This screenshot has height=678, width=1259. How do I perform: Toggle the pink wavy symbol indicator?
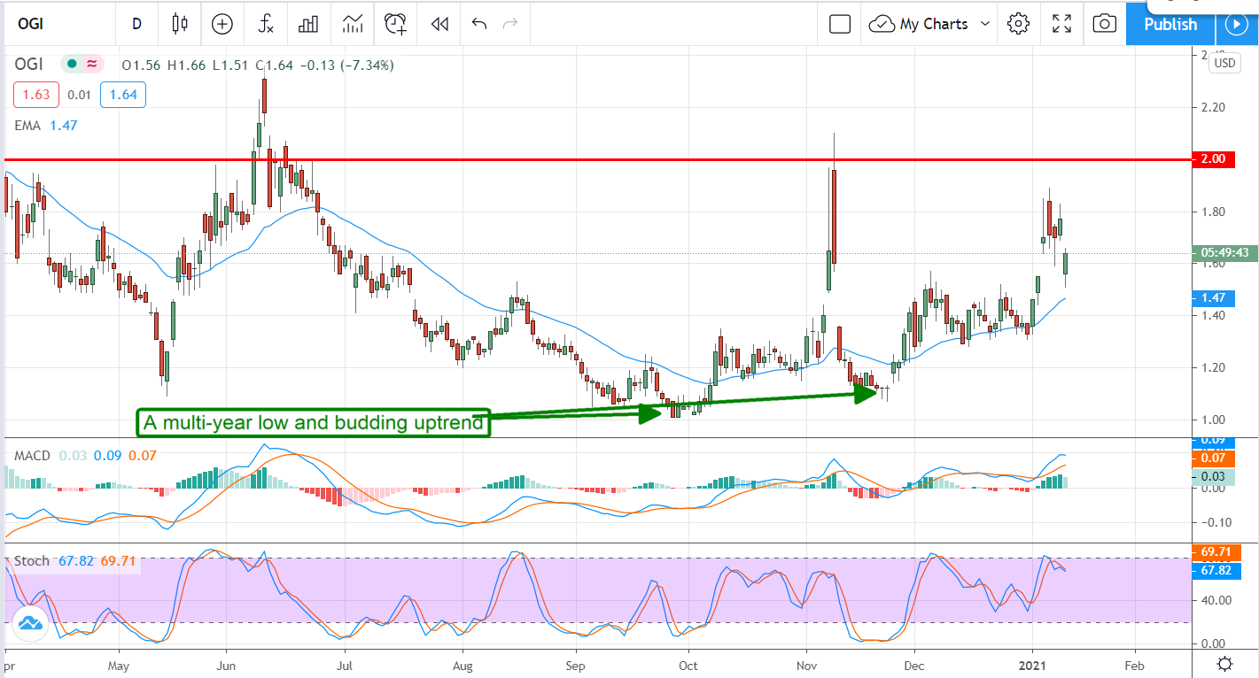pyautogui.click(x=91, y=64)
